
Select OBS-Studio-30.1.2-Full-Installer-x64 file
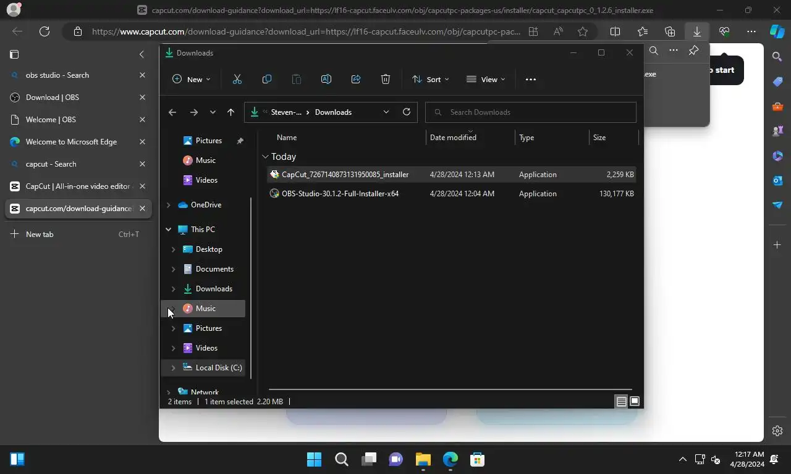pos(452,194)
